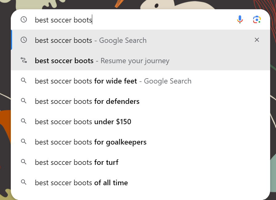276x200 pixels.
Task: Choose 'best soccer boots - Resume your journey'
Action: pyautogui.click(x=102, y=61)
